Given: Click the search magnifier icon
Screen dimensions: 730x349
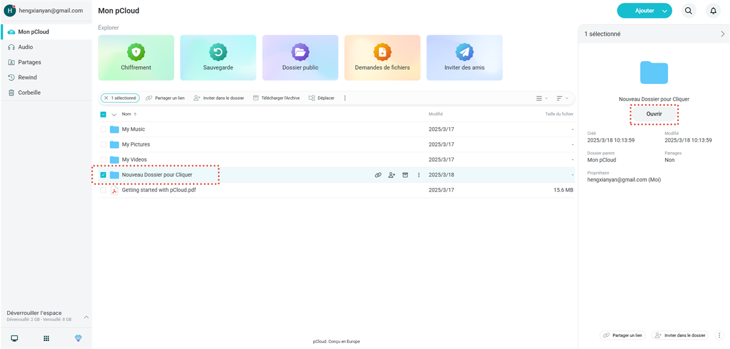Looking at the screenshot, I should [688, 10].
